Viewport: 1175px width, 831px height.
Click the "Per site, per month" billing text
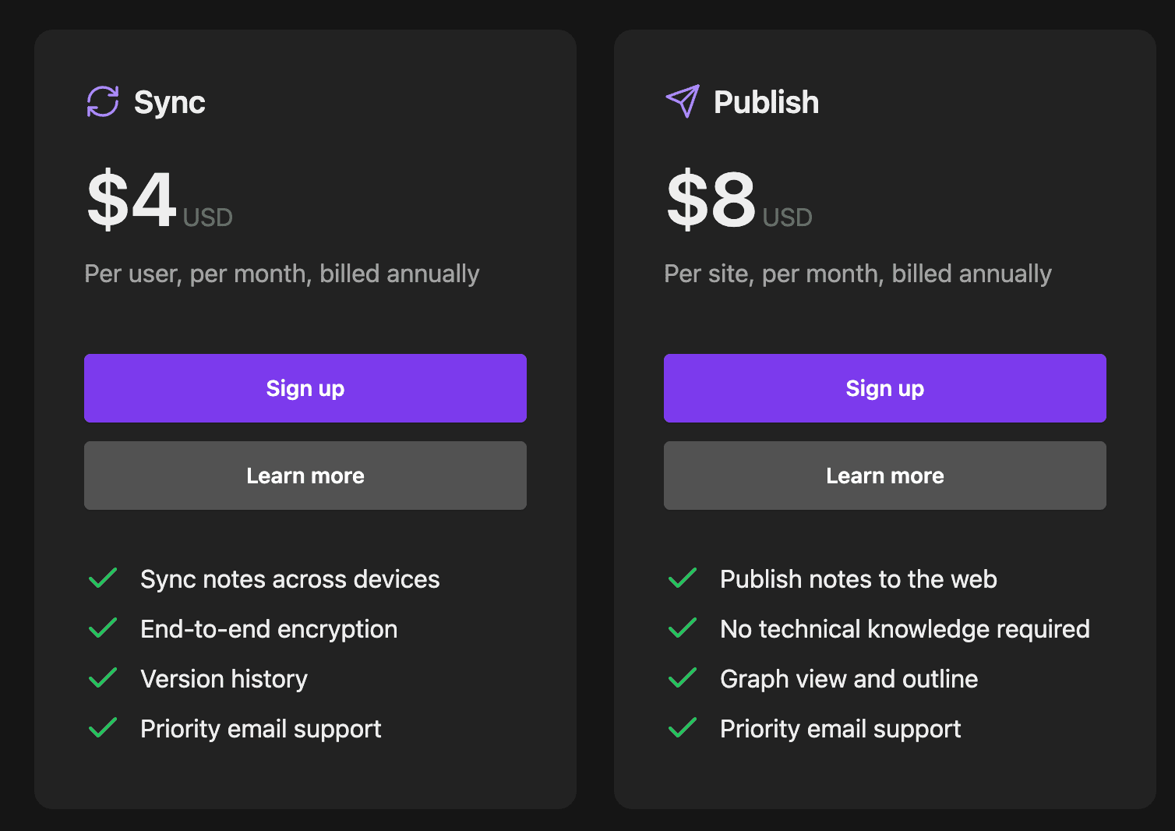pos(857,274)
